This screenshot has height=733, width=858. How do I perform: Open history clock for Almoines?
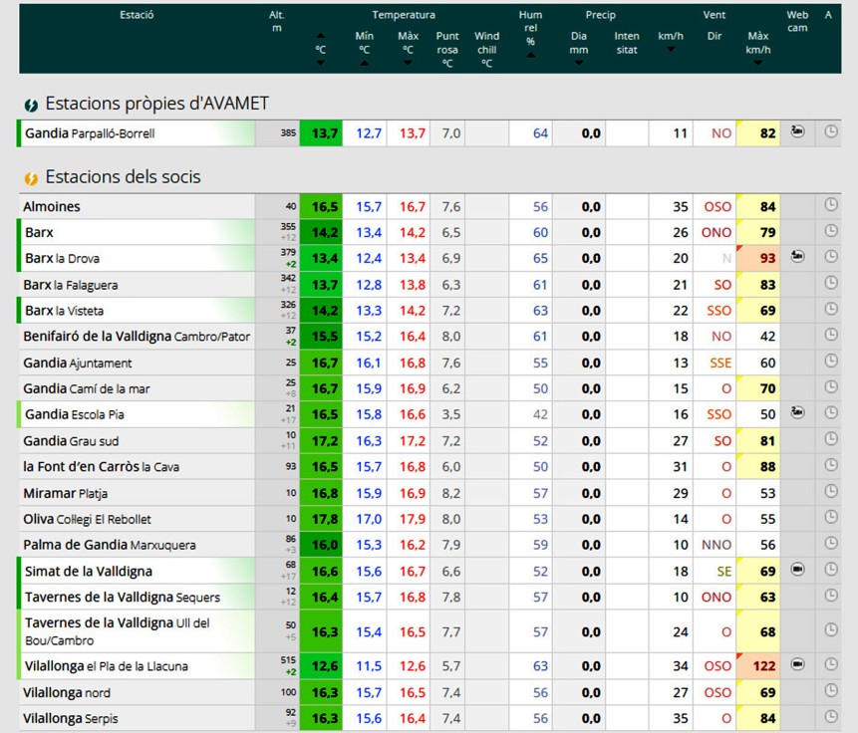[x=831, y=204]
